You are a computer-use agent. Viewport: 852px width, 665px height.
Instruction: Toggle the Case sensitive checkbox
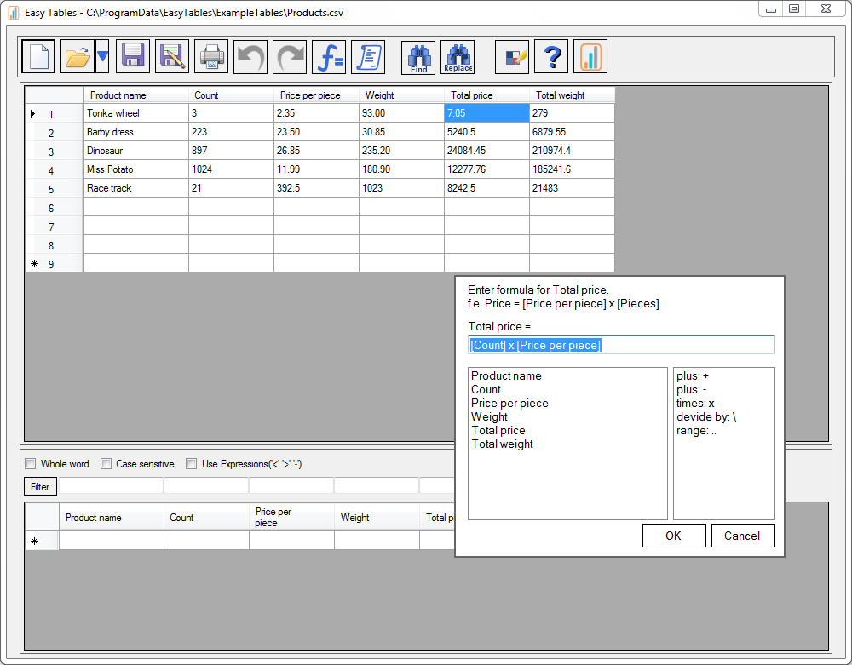106,464
